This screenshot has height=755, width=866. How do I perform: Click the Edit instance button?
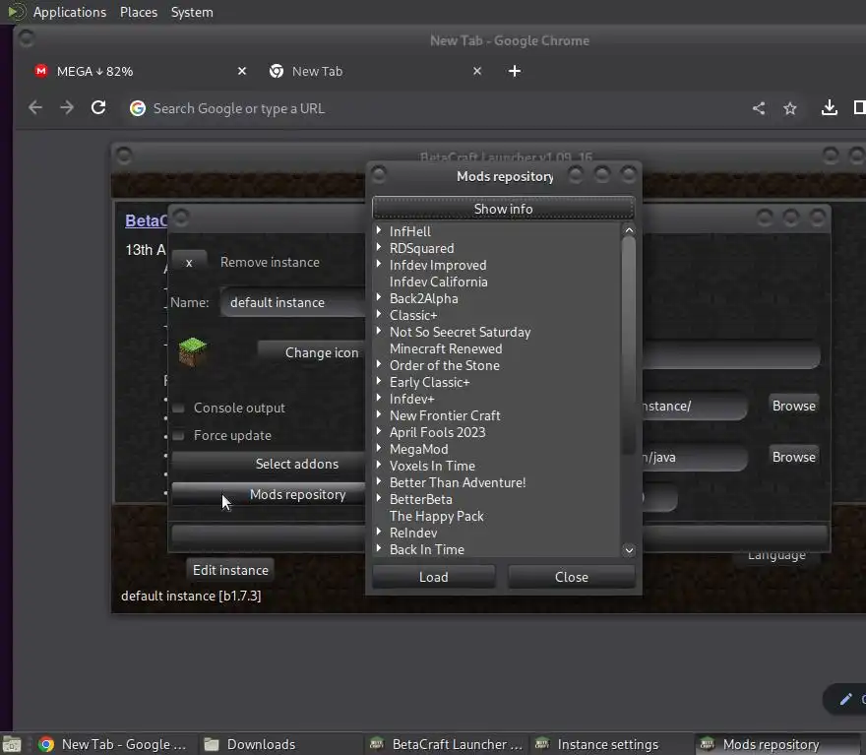pos(230,570)
